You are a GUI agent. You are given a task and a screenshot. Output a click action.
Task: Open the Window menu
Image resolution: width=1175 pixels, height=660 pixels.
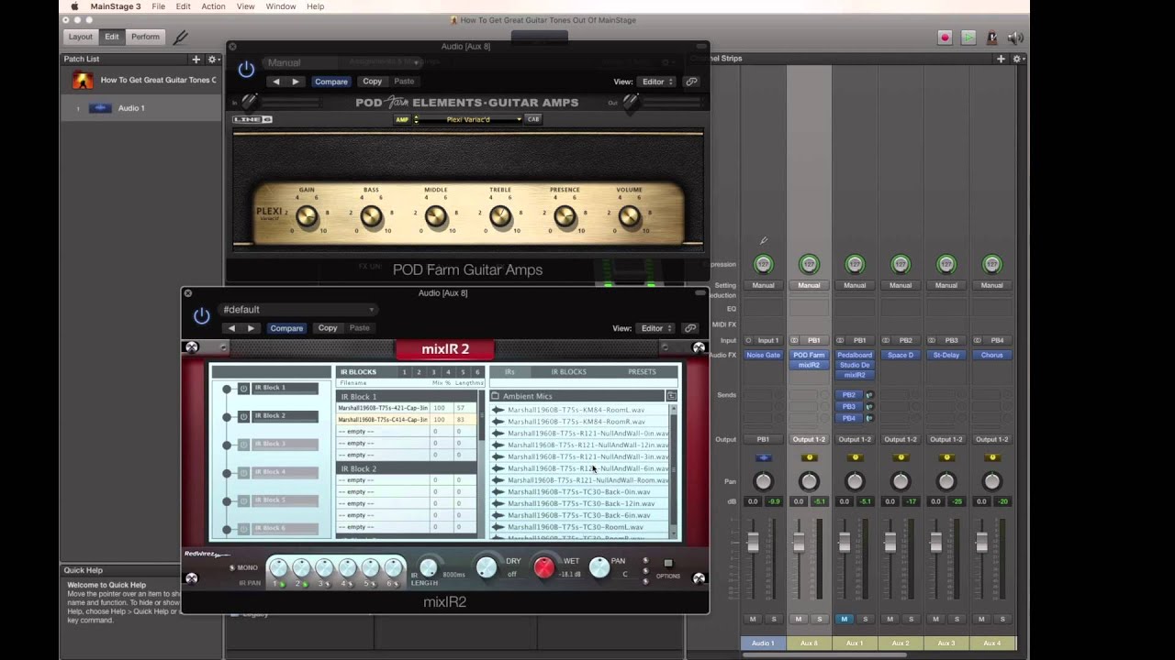[281, 6]
